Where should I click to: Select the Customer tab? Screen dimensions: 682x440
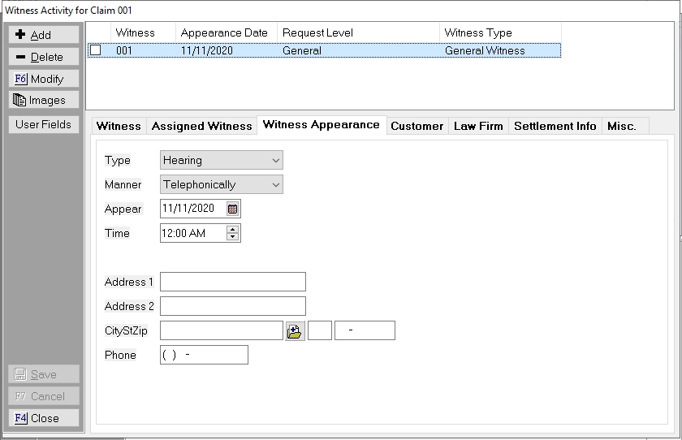[417, 126]
